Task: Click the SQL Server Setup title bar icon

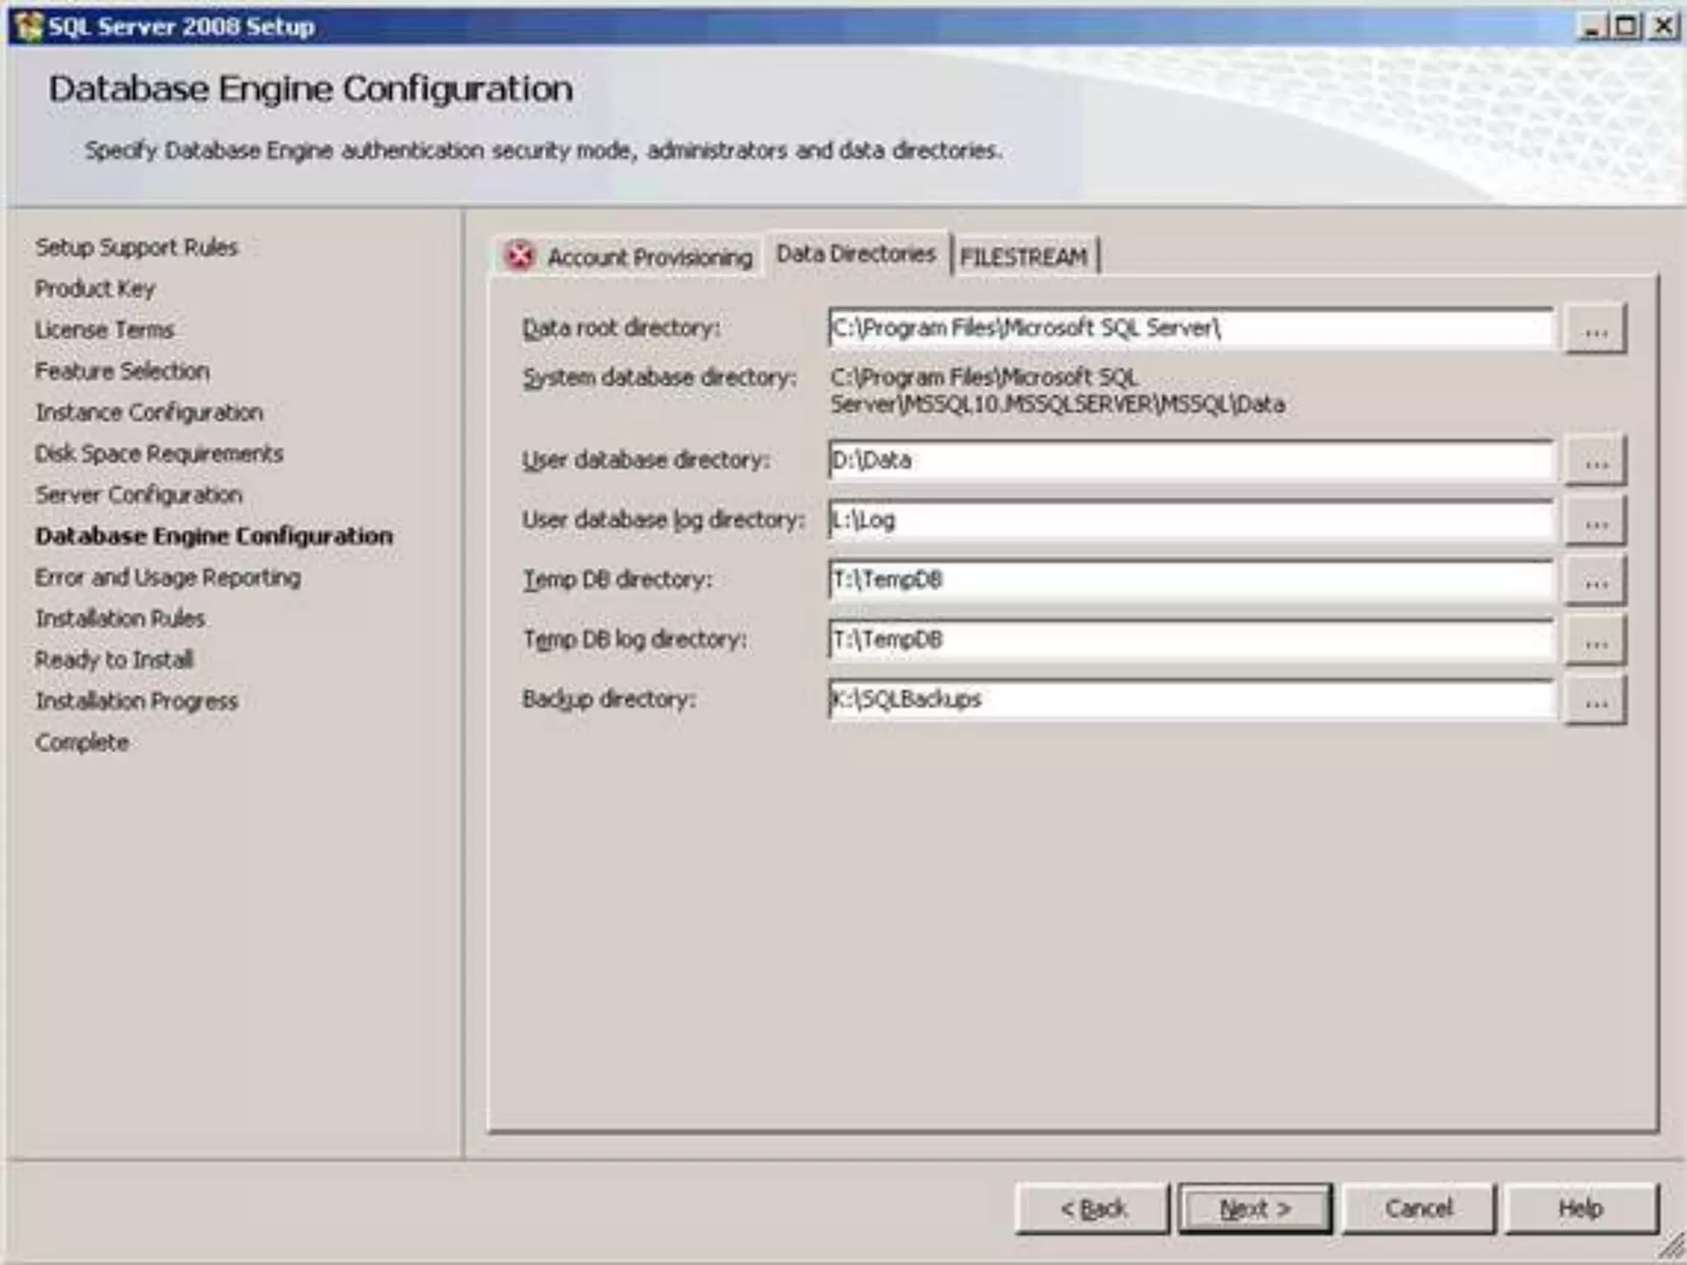Action: pos(28,26)
